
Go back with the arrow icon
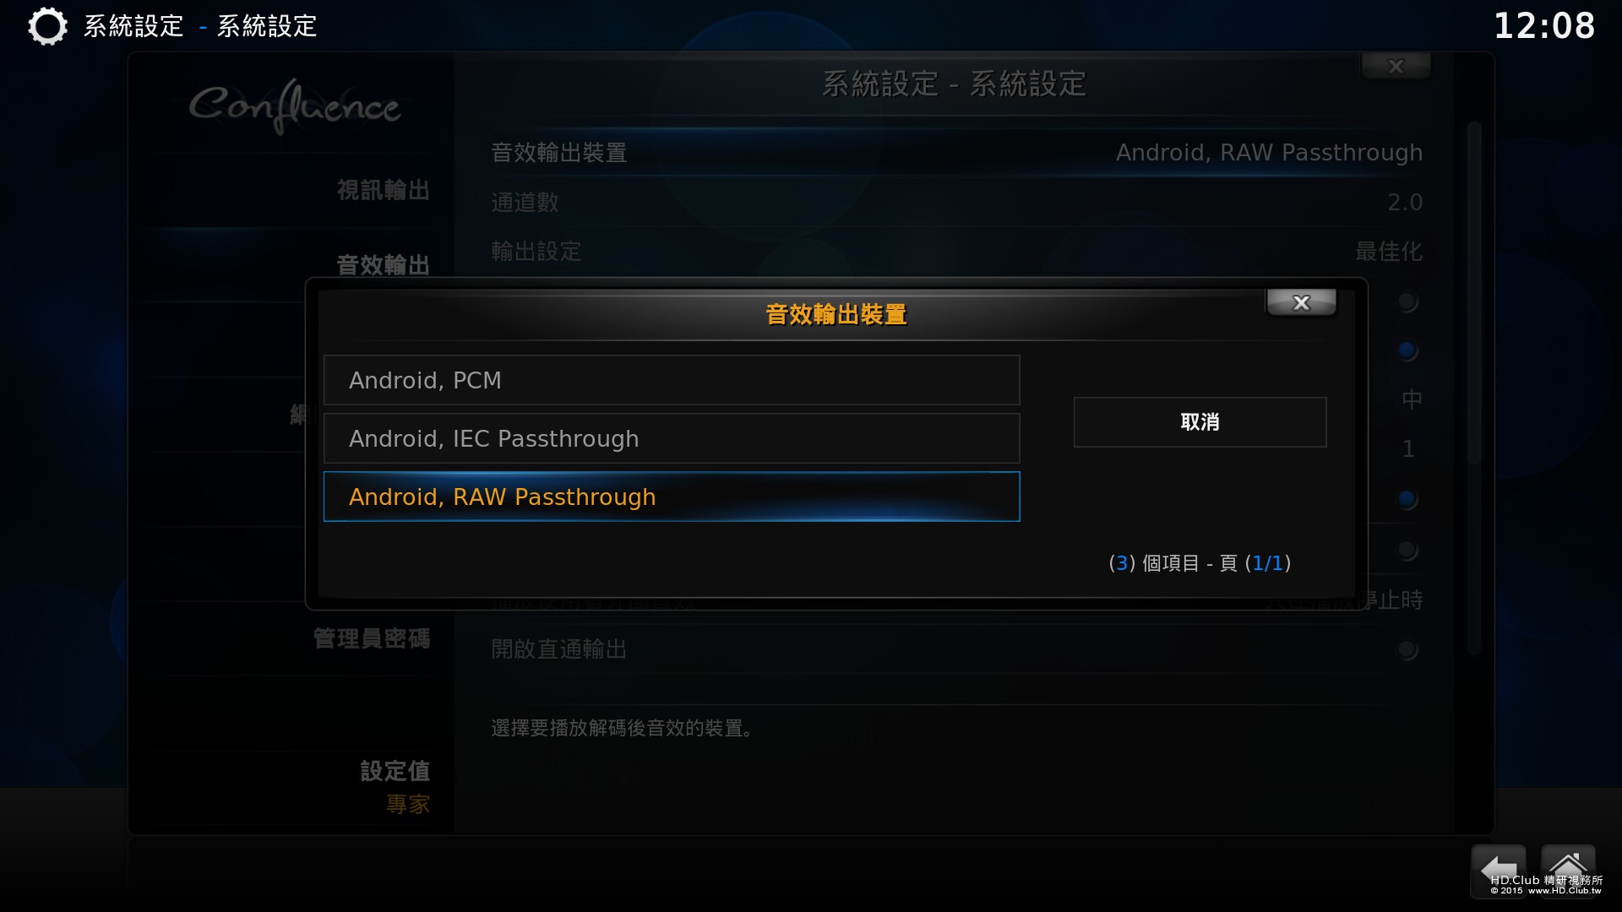1499,870
